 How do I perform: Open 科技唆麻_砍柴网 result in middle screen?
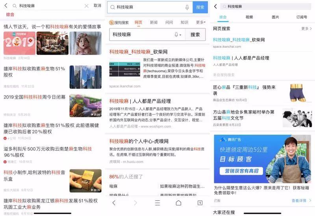[x=139, y=52]
